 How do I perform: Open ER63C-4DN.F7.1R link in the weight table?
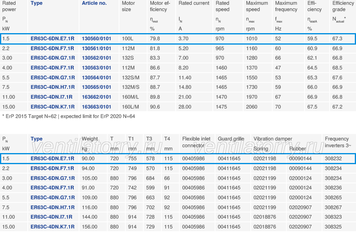coord(53,188)
